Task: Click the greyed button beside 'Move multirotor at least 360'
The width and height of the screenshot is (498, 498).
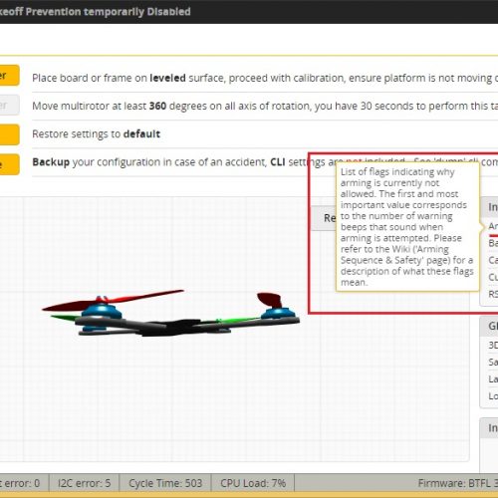Action: [x=9, y=105]
